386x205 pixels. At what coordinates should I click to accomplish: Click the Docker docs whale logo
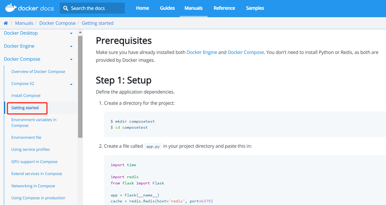point(29,8)
